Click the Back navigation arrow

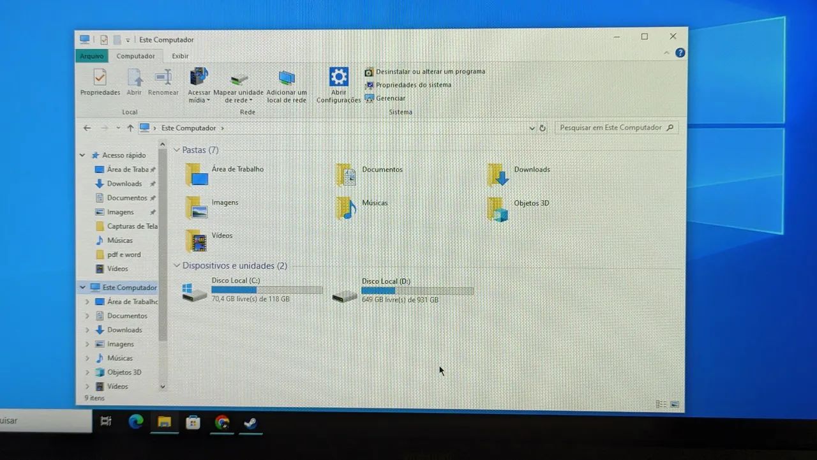[x=87, y=128]
